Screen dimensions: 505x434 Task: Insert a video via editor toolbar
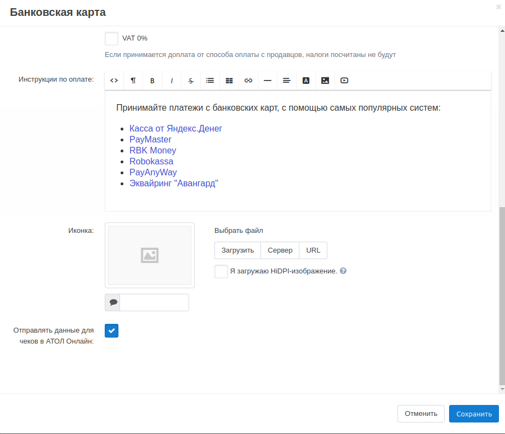[344, 81]
